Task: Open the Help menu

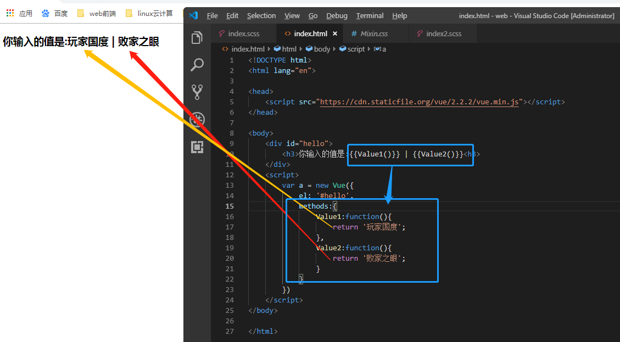Action: [x=400, y=15]
